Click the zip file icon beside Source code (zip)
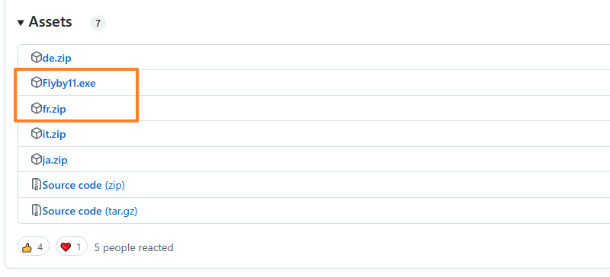 36,184
